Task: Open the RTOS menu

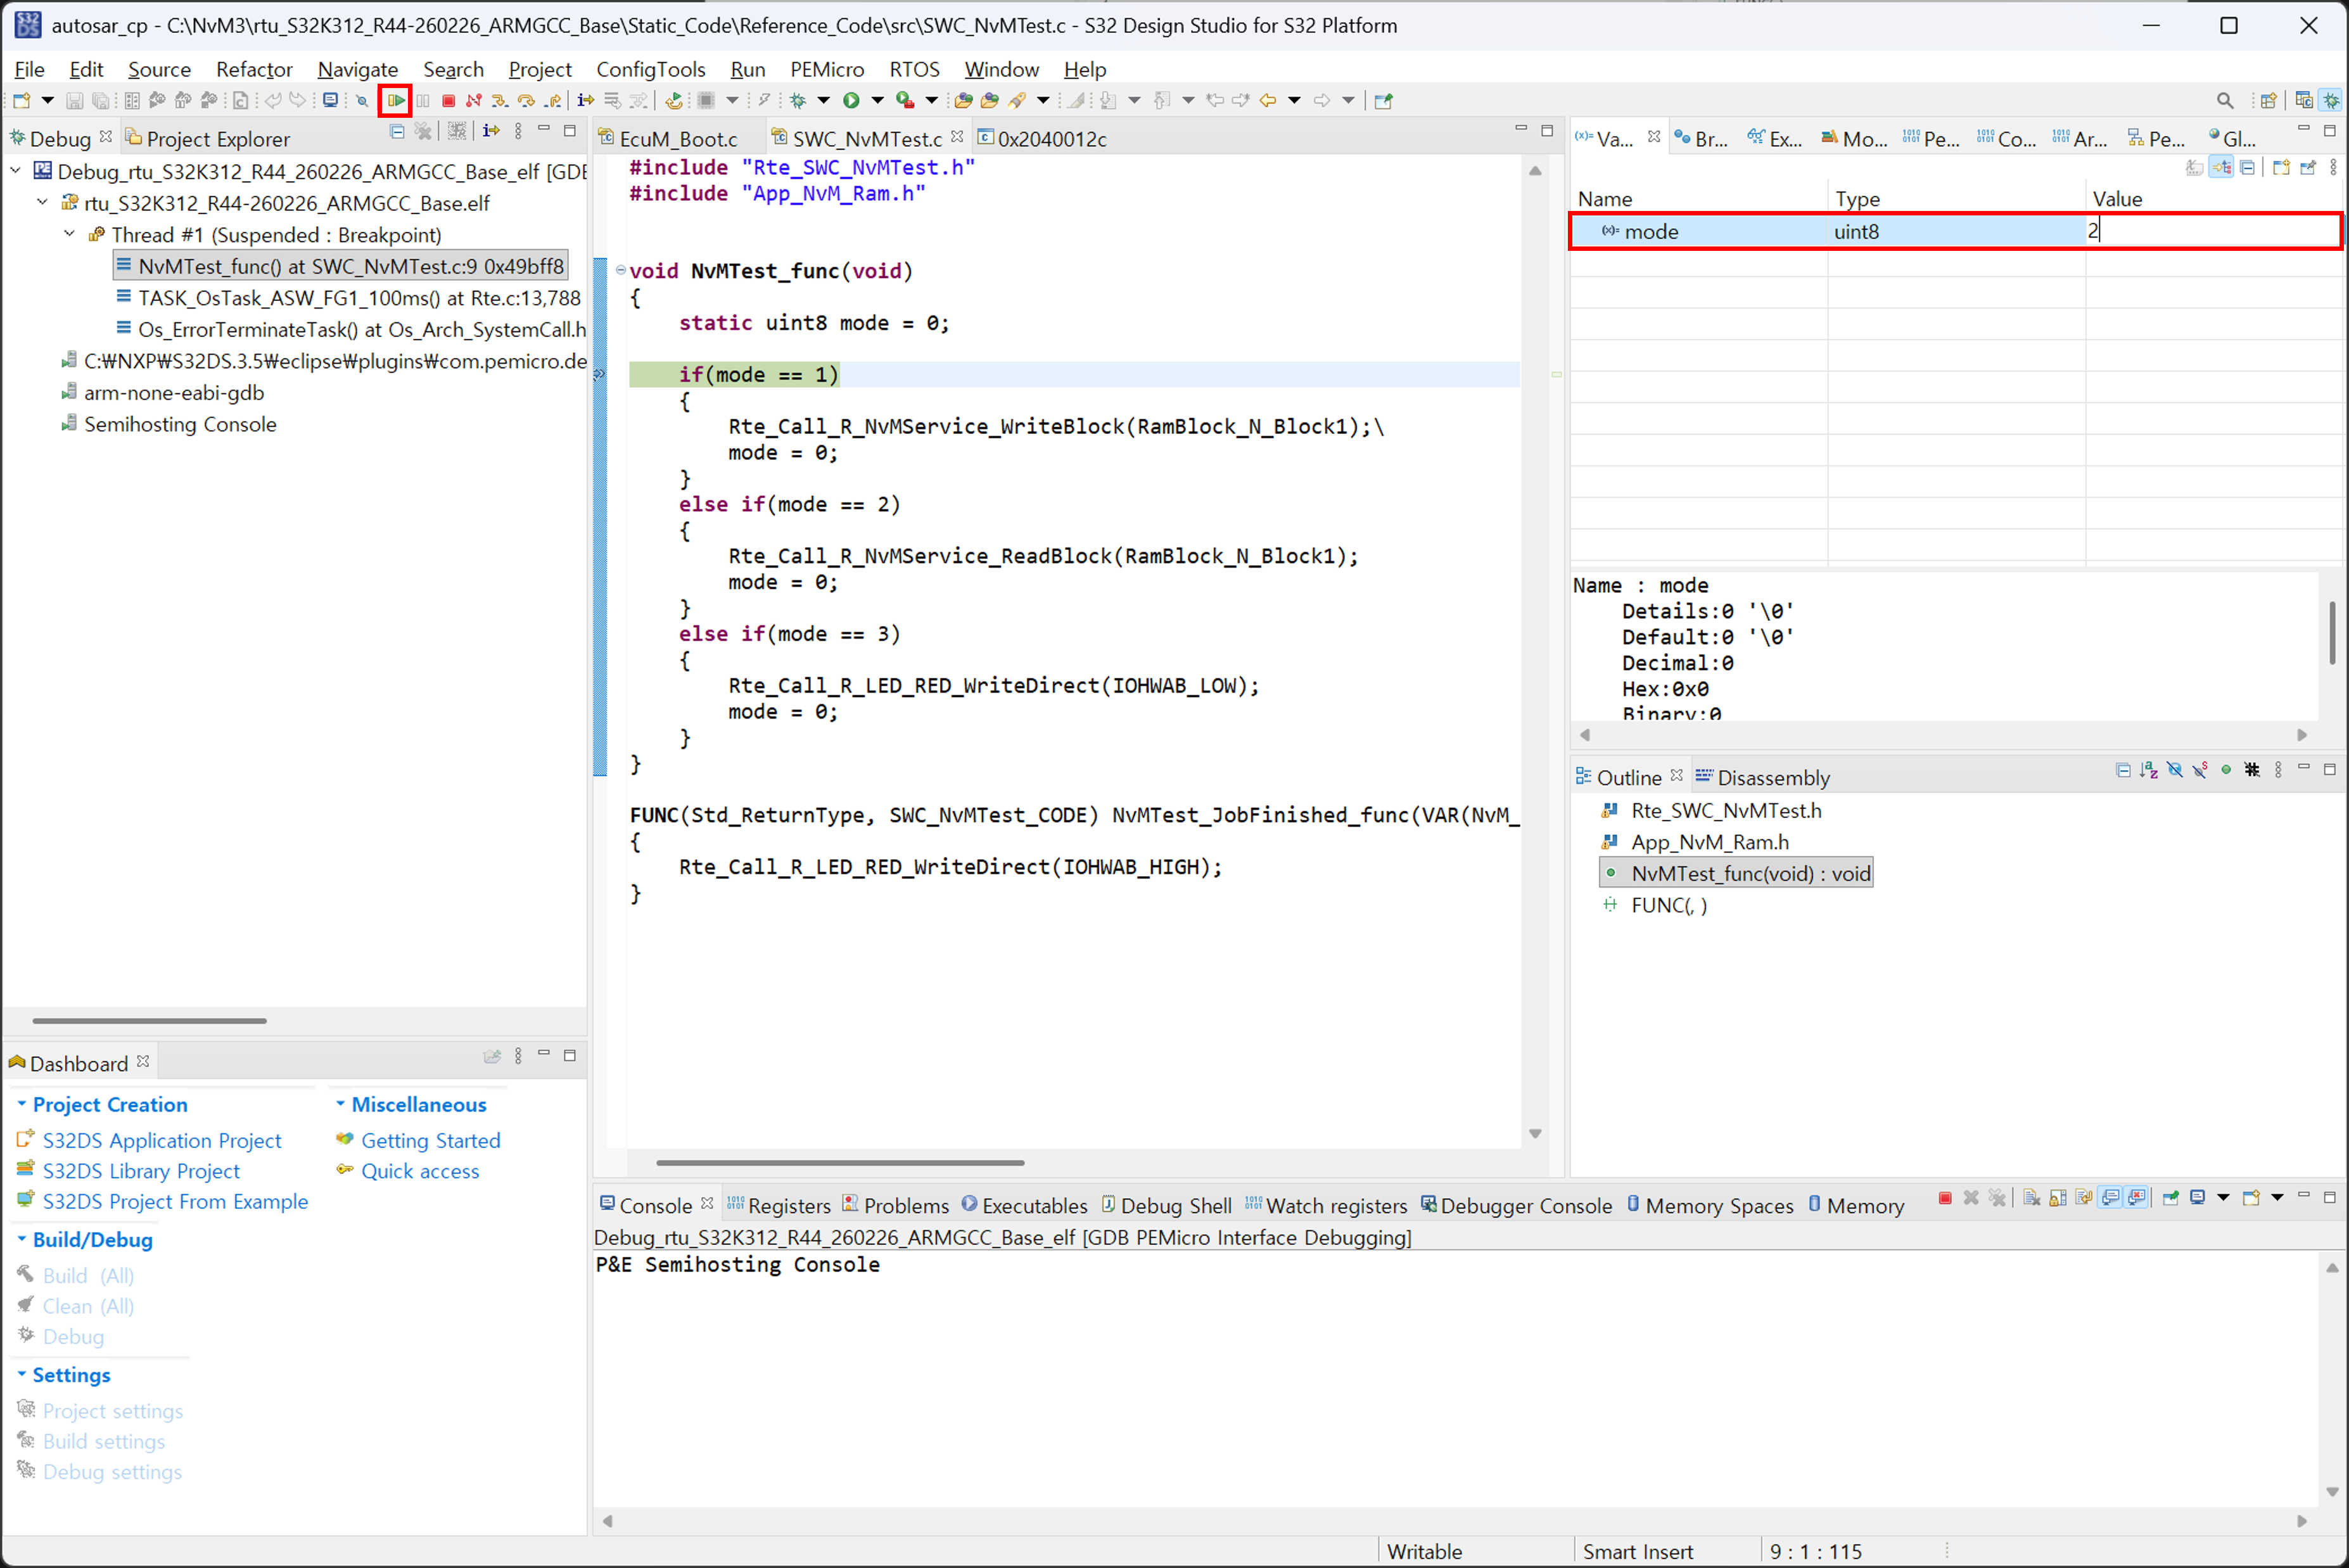Action: (x=914, y=69)
